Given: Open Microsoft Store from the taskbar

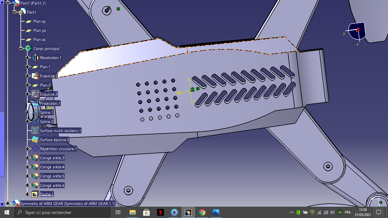Looking at the screenshot, I should point(147,212).
